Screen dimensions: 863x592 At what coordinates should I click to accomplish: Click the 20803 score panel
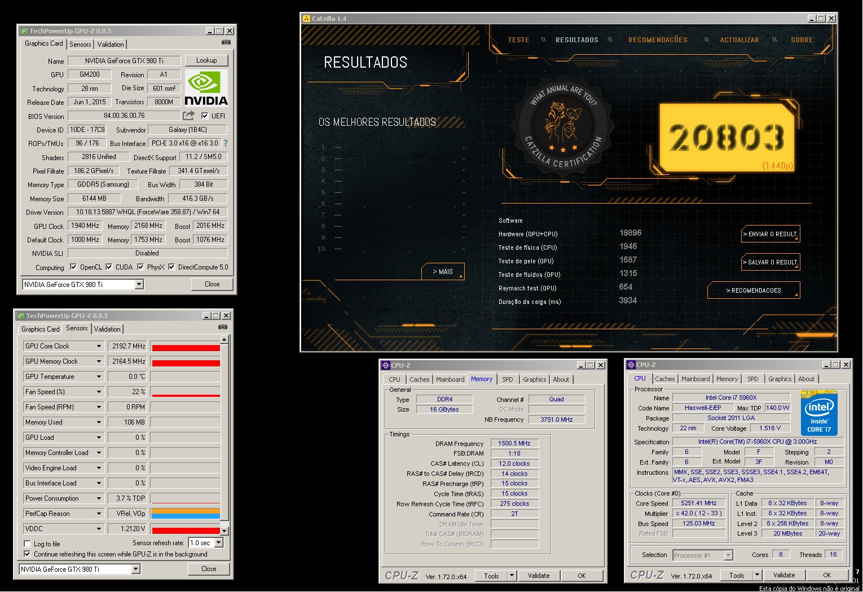click(x=727, y=137)
